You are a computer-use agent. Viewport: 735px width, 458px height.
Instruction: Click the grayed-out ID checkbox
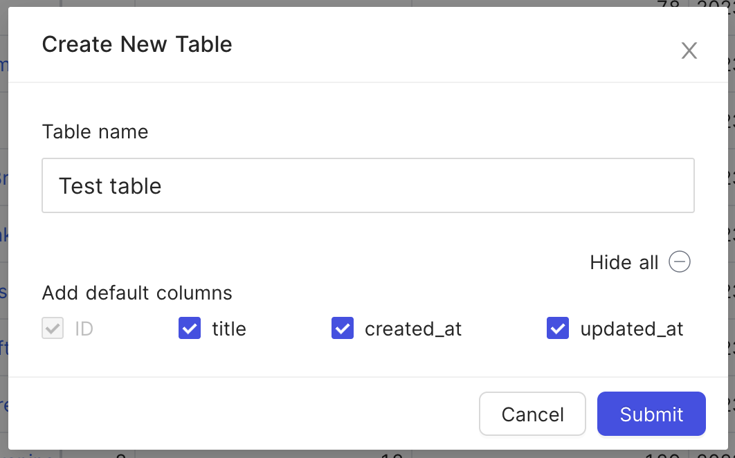tap(53, 328)
